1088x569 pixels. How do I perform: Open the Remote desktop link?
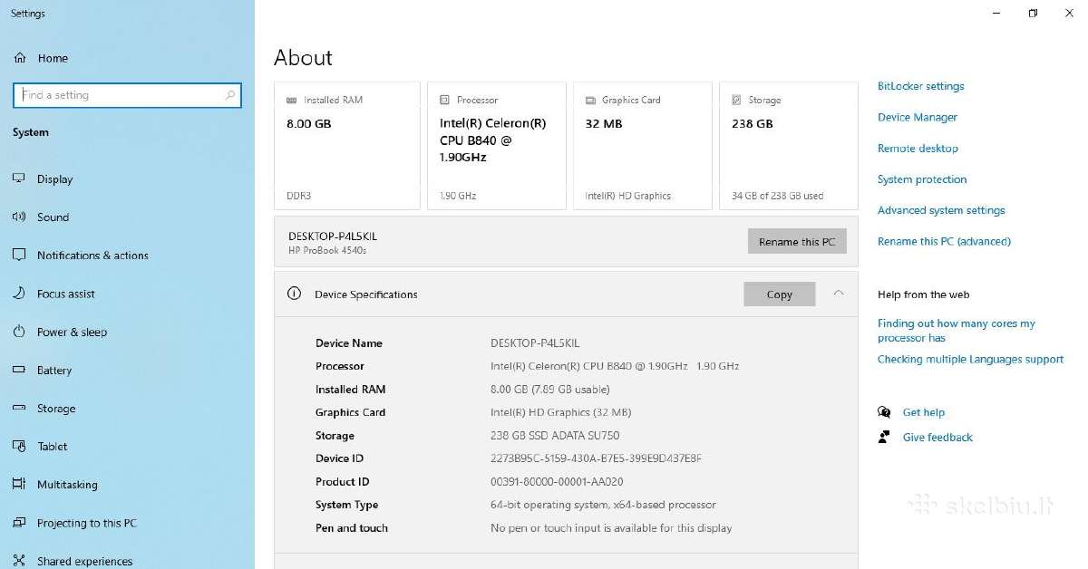[918, 149]
